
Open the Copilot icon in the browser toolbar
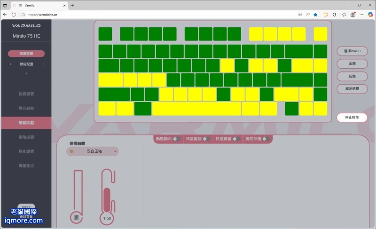(370, 15)
